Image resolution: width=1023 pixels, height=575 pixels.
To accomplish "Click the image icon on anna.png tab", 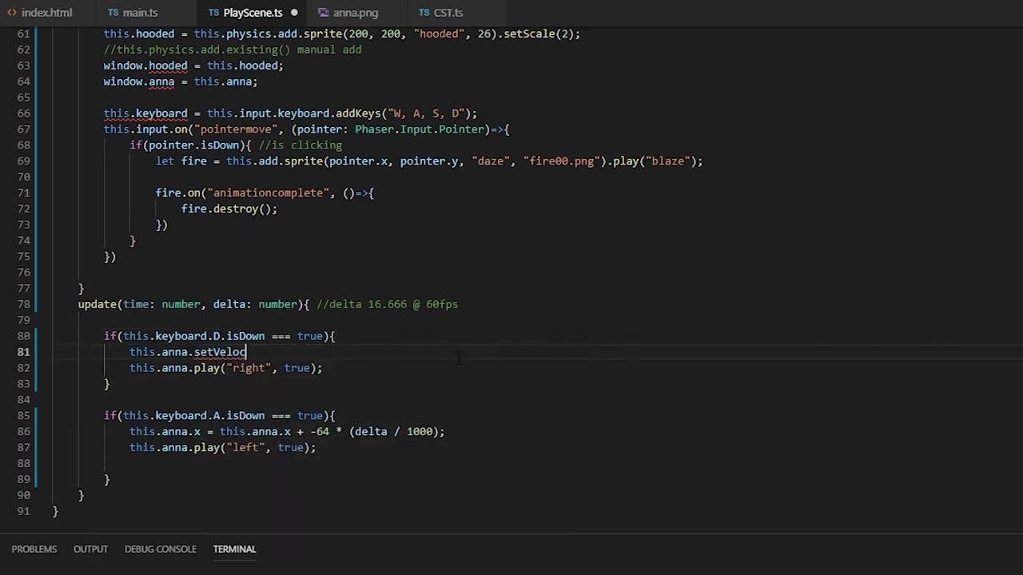I will (x=323, y=13).
